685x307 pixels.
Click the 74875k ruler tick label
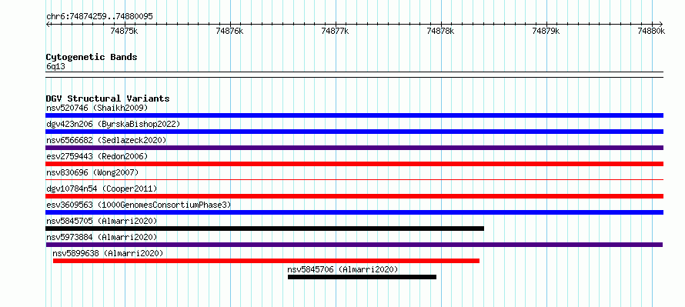[x=125, y=31]
